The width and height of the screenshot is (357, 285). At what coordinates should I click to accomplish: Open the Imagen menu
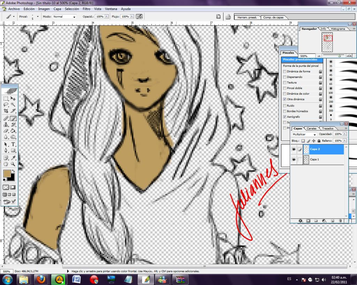point(44,9)
